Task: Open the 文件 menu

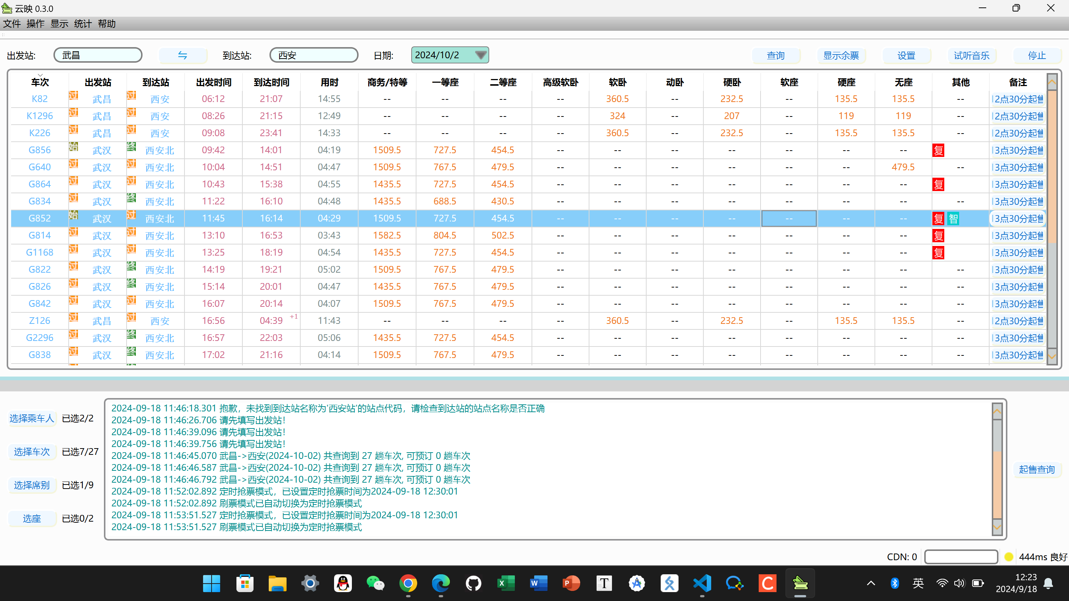Action: coord(12,24)
